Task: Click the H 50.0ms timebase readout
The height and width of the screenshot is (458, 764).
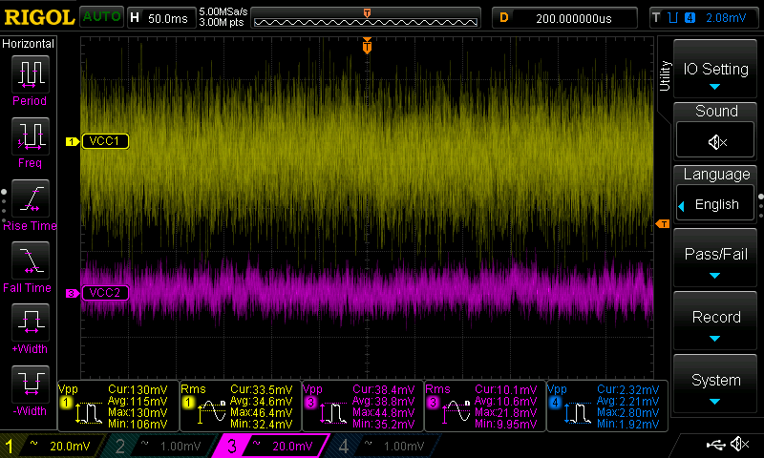Action: [161, 18]
